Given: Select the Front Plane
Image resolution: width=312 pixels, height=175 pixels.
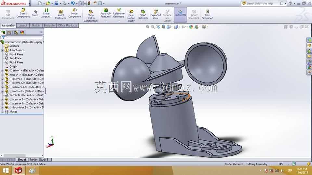Looking at the screenshot, I should click(x=16, y=54).
